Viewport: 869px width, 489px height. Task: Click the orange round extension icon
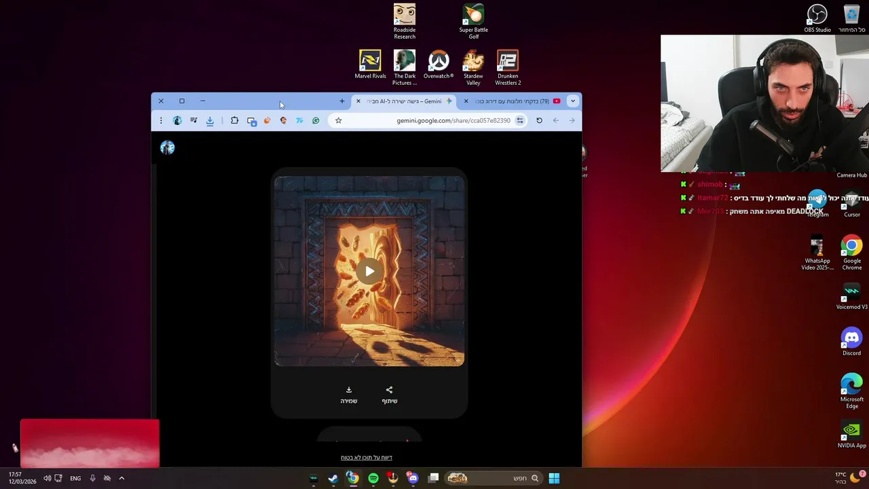tap(267, 120)
